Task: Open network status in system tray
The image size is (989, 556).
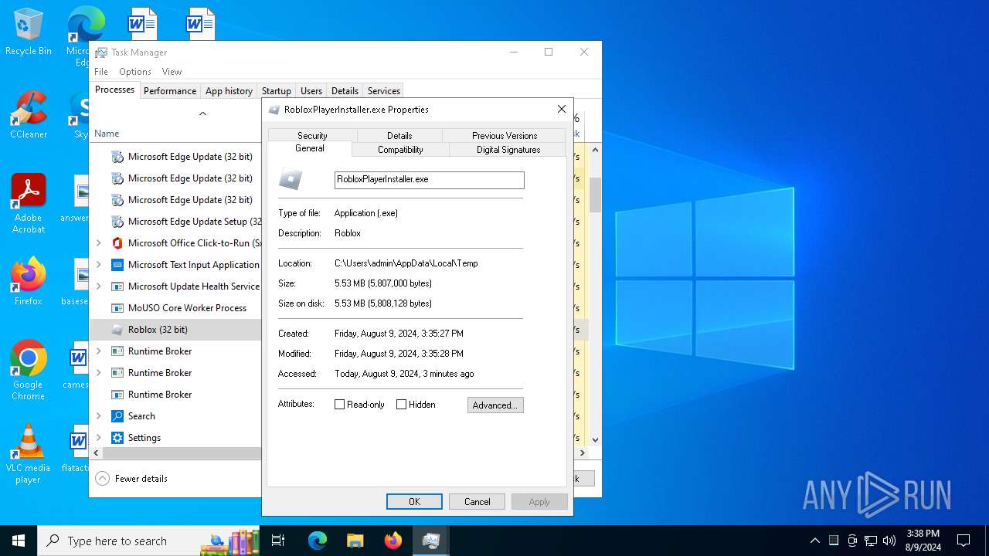Action: coord(871,541)
